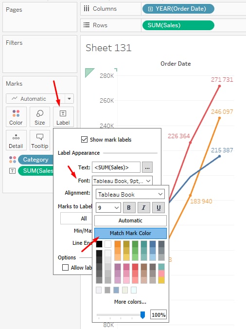Pick the purple swatch in second palette group

pyautogui.click(x=118, y=267)
